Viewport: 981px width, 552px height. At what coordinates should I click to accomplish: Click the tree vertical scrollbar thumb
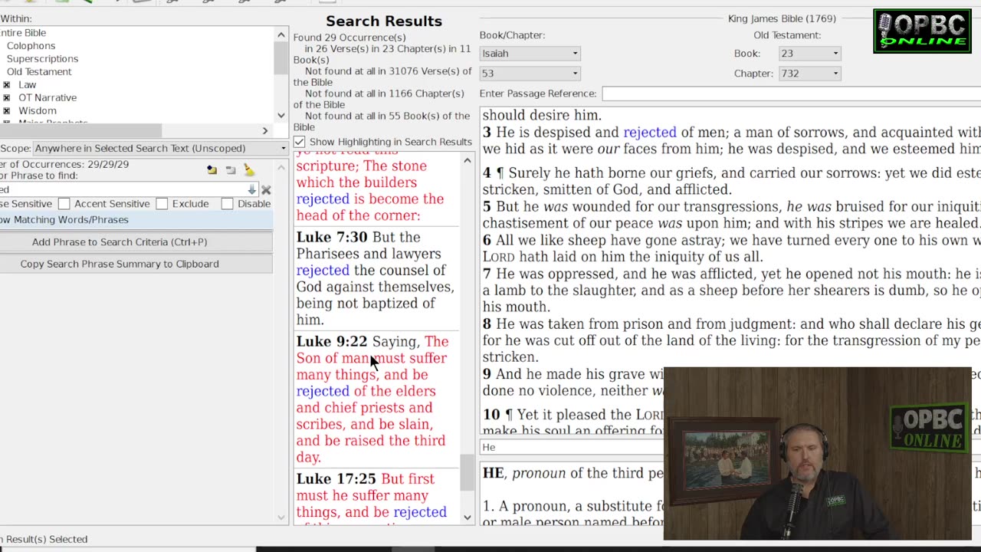[281, 58]
